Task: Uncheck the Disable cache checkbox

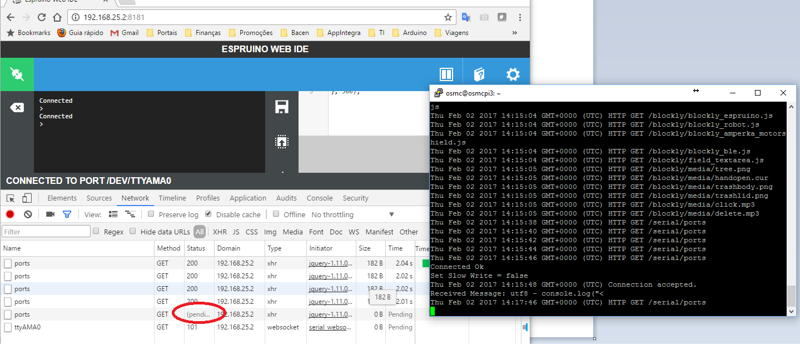Action: 208,214
